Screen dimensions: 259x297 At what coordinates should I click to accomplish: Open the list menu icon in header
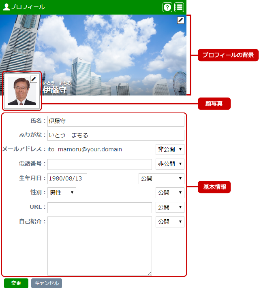coord(179,7)
